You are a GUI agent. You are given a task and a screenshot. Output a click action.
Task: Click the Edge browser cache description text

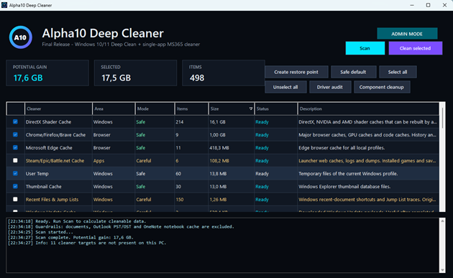coord(342,147)
